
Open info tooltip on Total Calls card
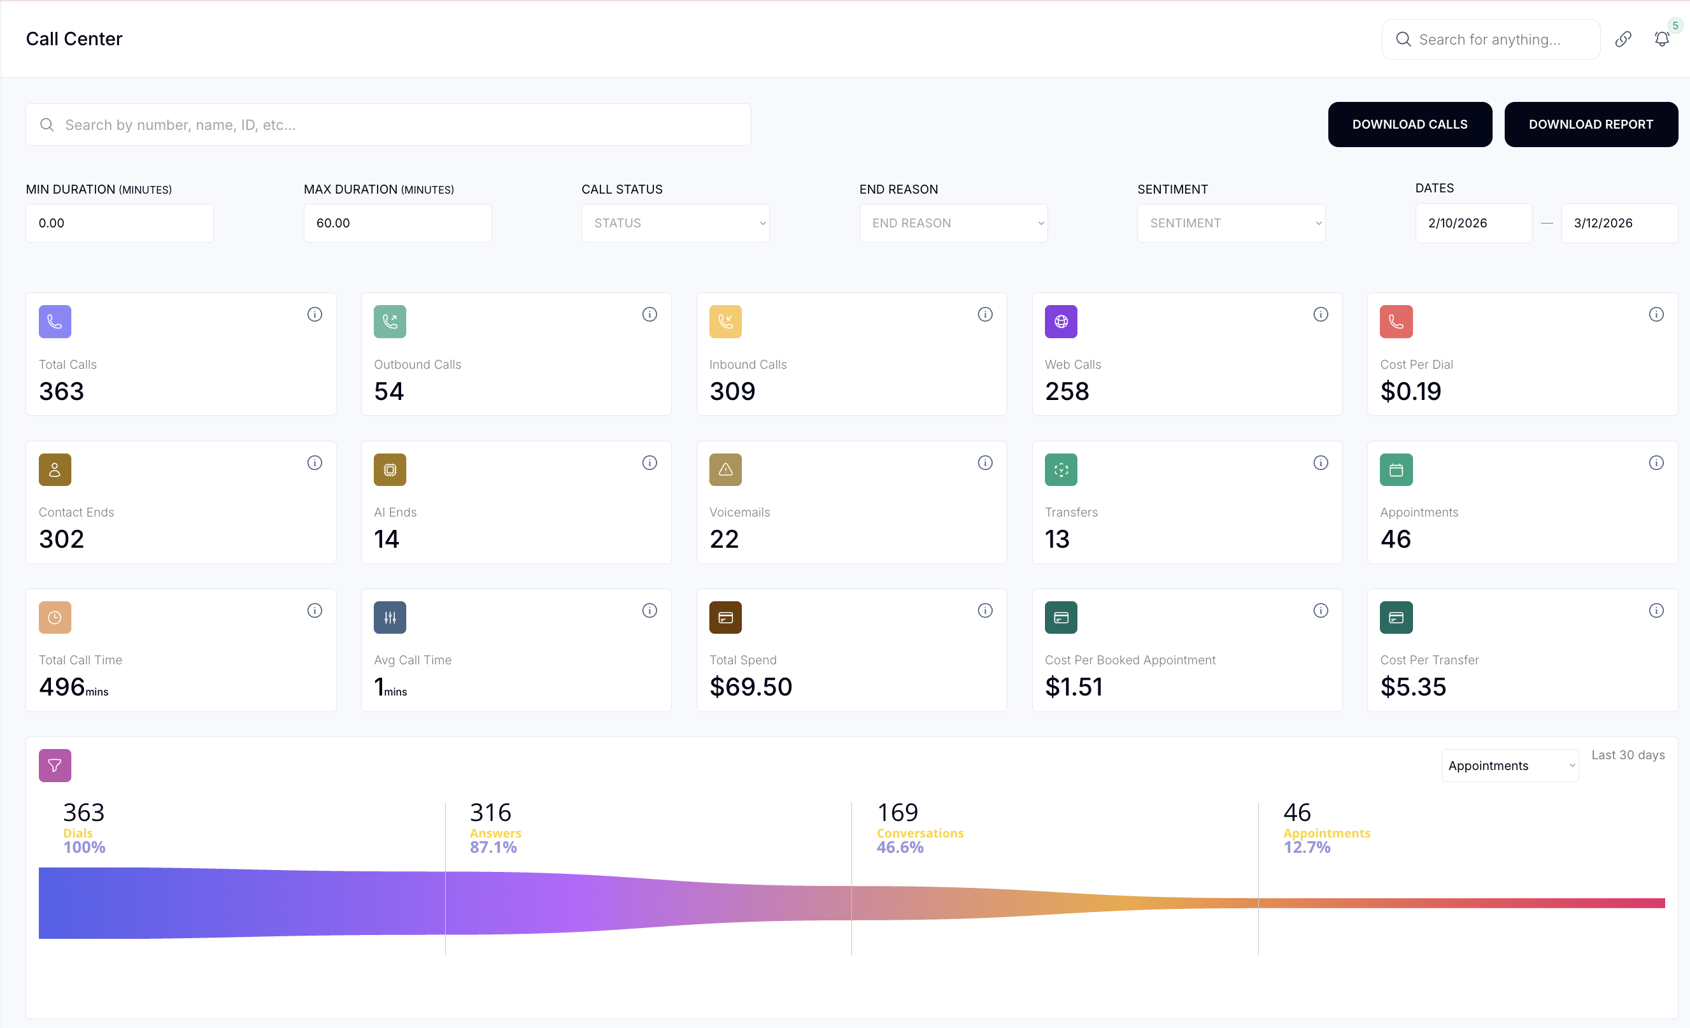314,314
